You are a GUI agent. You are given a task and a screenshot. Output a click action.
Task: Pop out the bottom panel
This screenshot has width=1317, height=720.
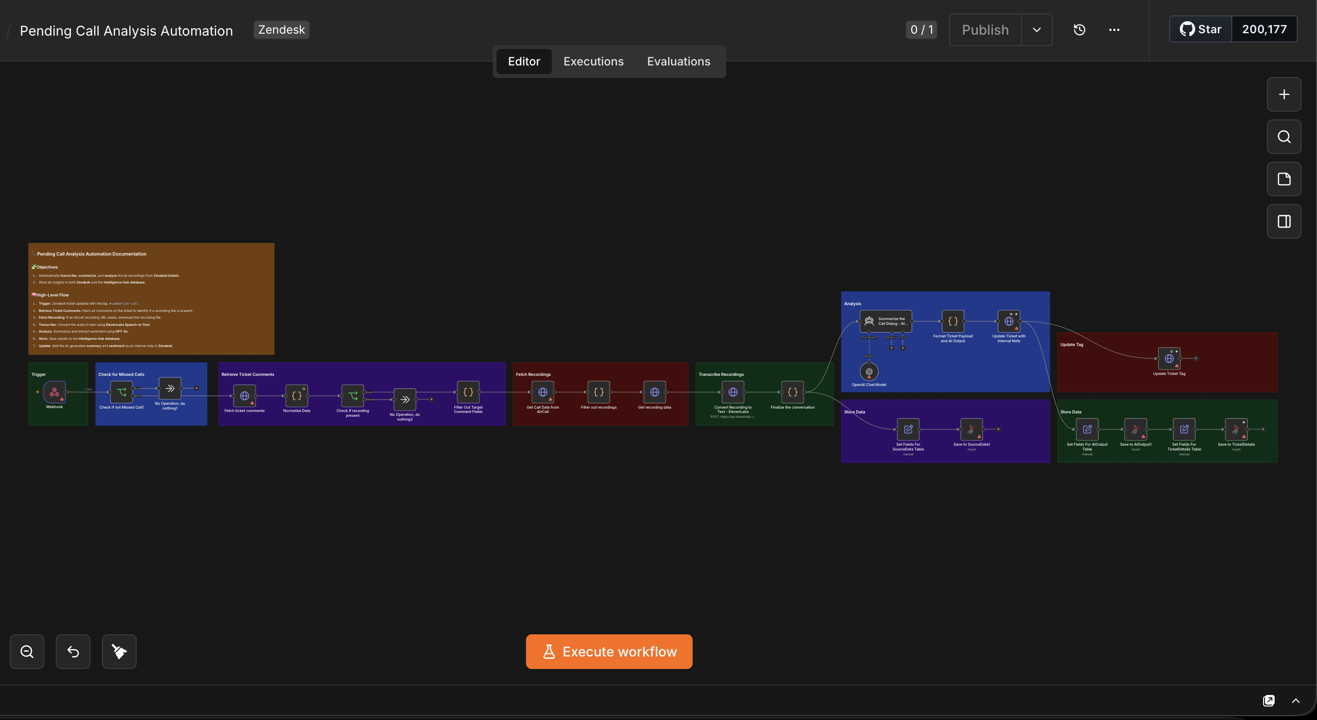click(x=1268, y=701)
